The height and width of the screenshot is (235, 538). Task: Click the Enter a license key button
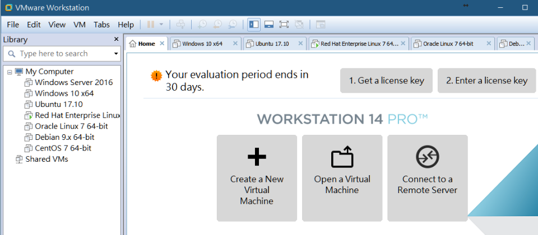tap(486, 81)
